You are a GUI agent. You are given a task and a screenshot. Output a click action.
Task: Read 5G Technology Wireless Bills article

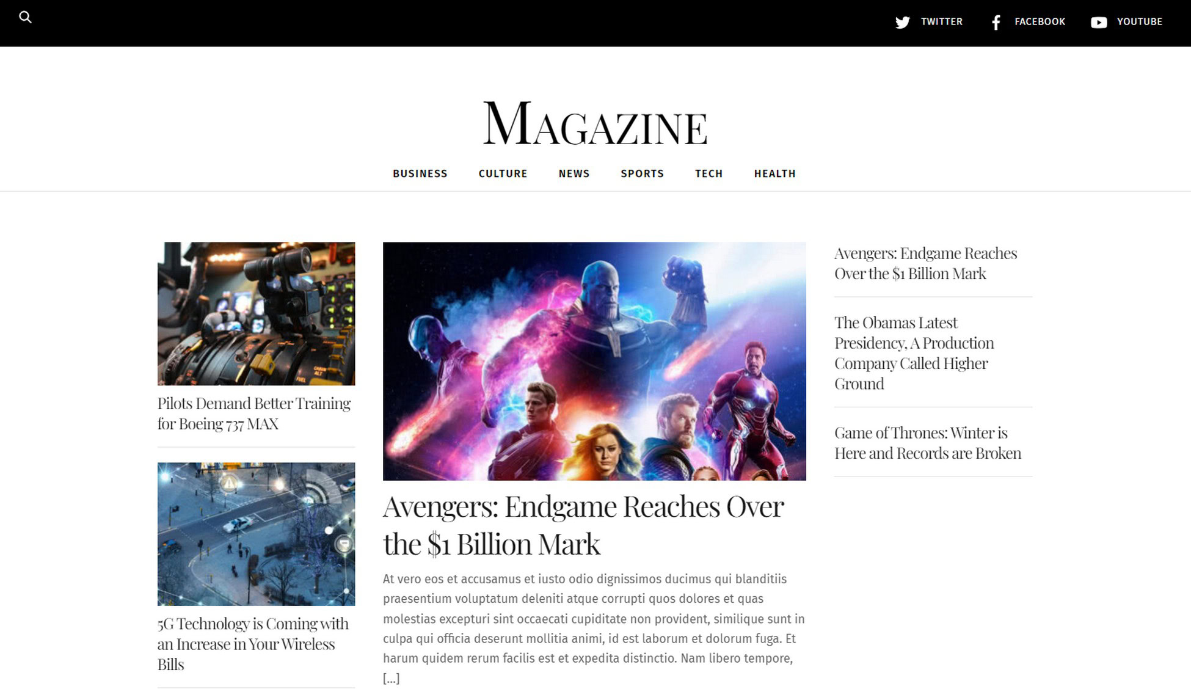(253, 644)
